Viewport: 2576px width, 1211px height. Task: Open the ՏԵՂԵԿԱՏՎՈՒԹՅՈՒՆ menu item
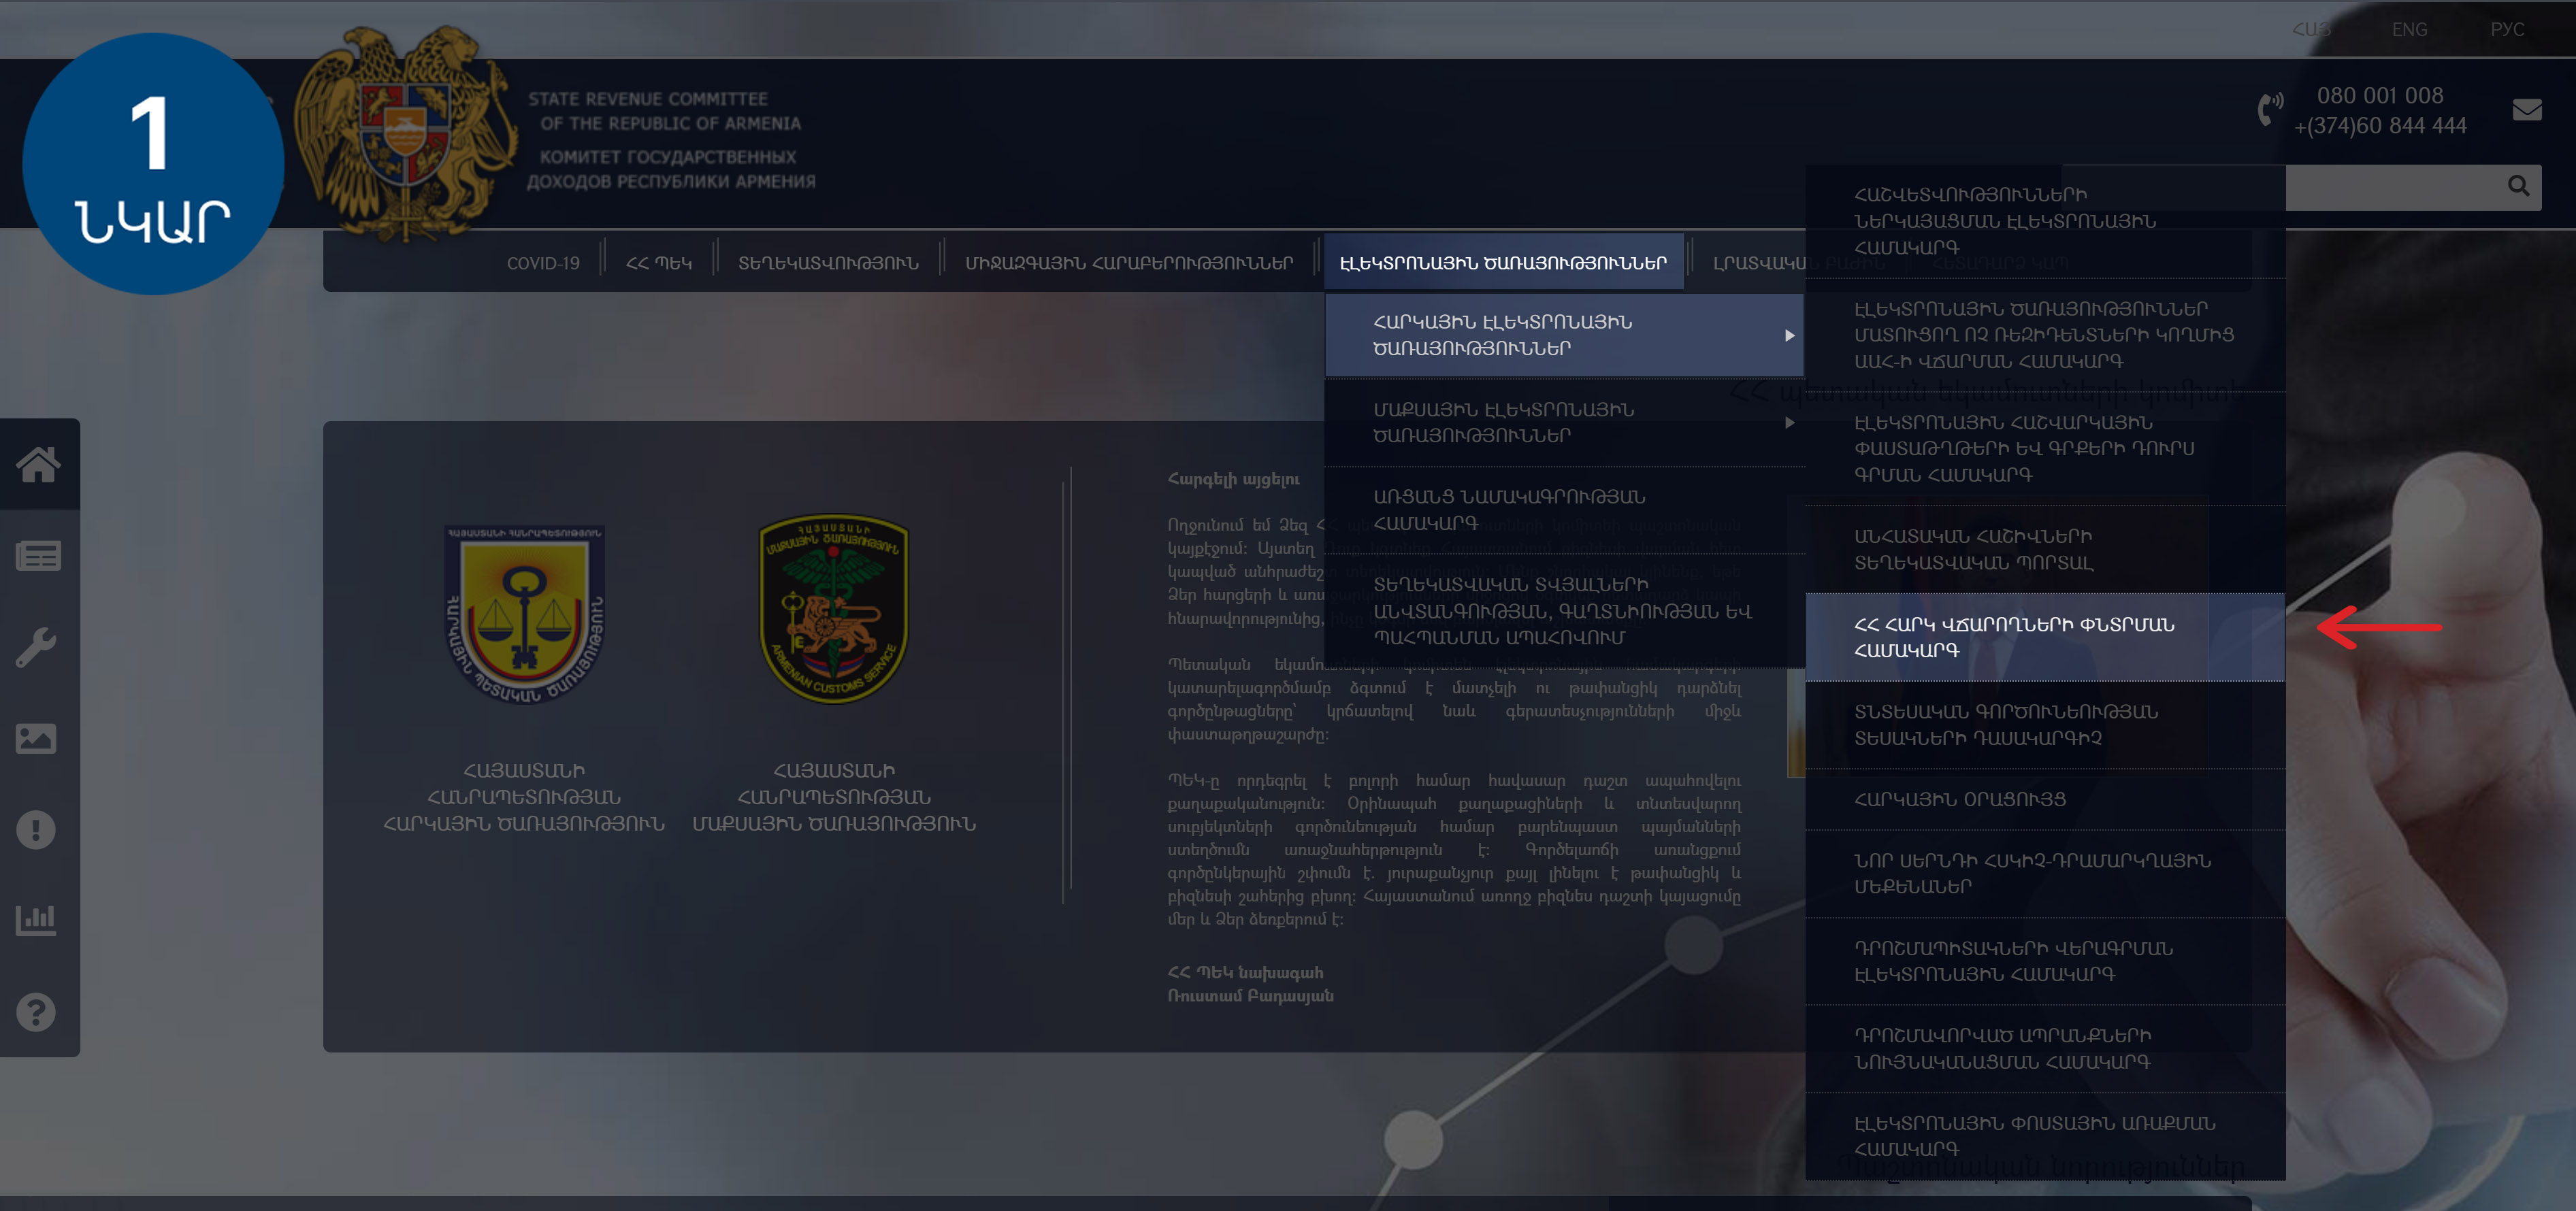(x=828, y=263)
